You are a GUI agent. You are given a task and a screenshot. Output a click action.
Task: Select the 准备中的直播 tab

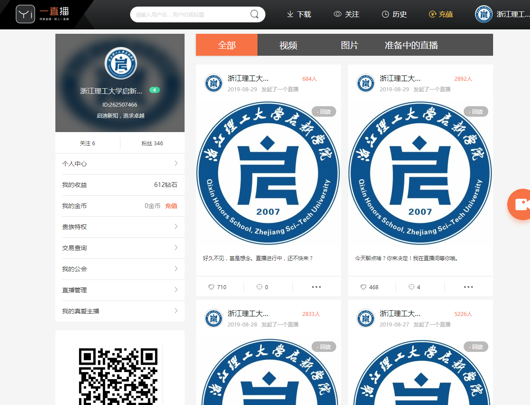tap(411, 45)
